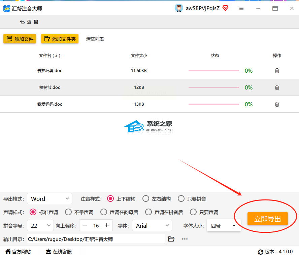The image size is (299, 255).
Task: Click the 输出目录 path field
Action: [96, 239]
